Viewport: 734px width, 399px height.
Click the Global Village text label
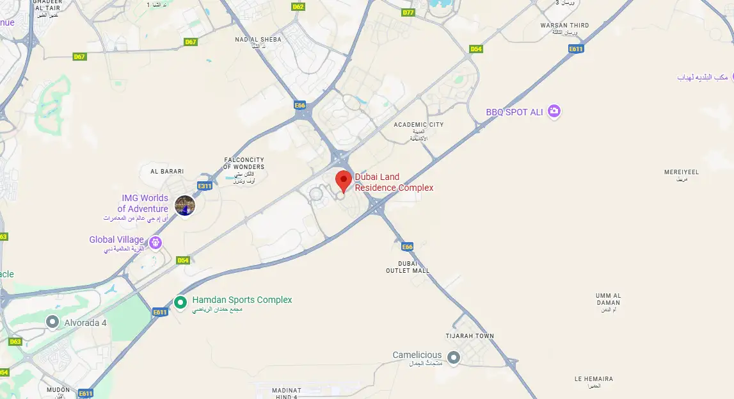pyautogui.click(x=116, y=240)
